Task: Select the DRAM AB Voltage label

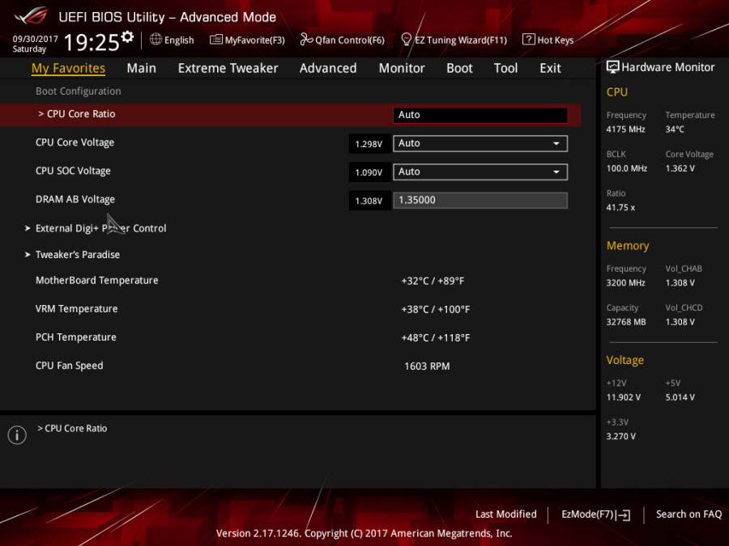Action: tap(75, 199)
